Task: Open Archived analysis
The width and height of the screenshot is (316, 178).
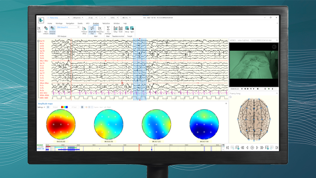Action: click(x=52, y=30)
